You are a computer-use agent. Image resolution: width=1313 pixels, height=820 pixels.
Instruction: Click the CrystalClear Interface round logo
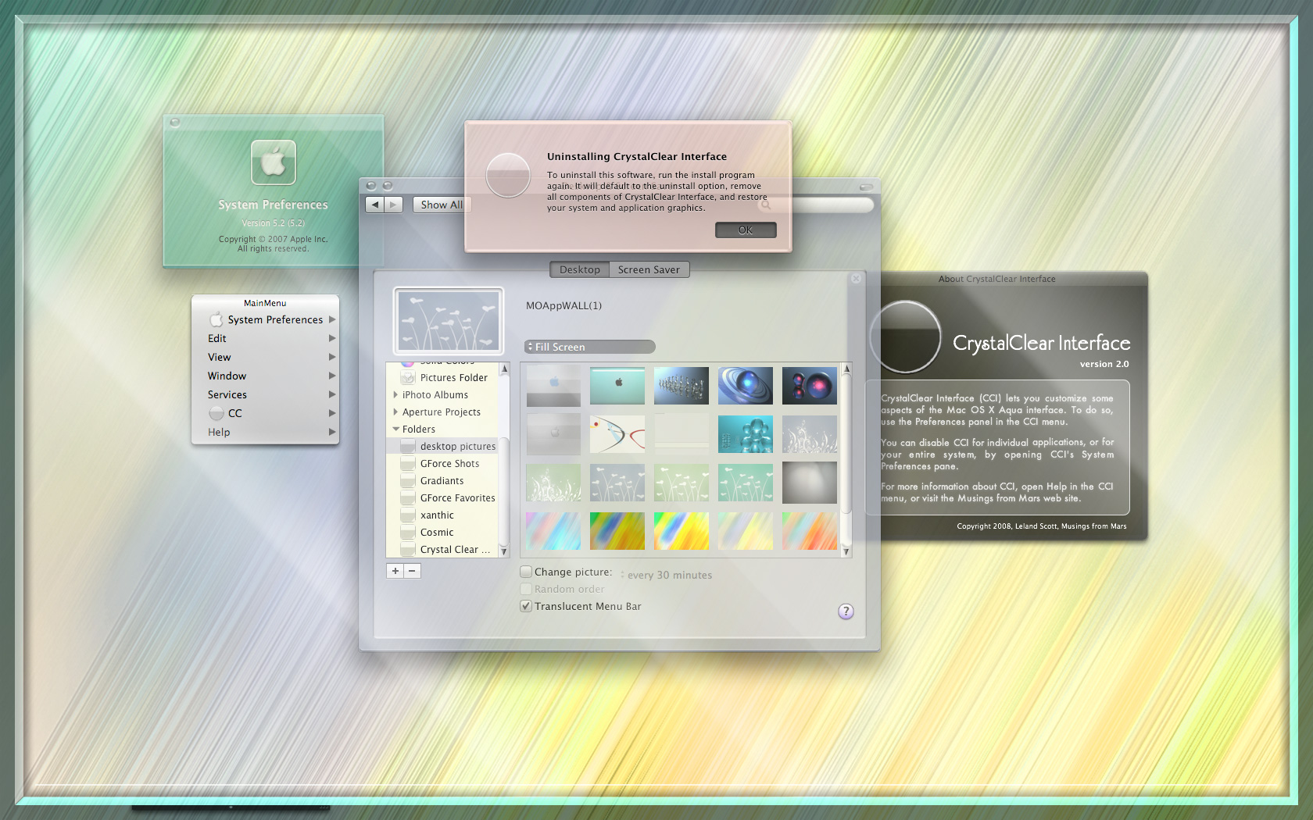tap(906, 337)
